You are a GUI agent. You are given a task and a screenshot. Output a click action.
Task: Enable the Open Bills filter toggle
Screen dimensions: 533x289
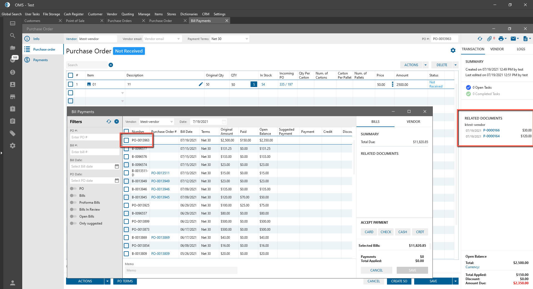(73, 216)
